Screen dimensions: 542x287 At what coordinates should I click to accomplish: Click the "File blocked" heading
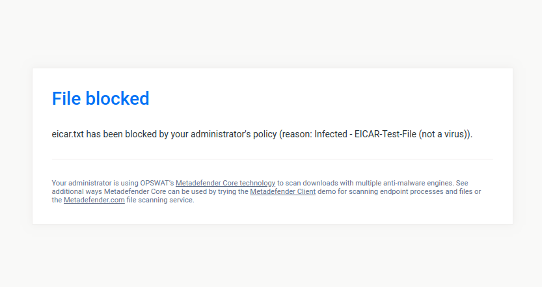tap(100, 98)
